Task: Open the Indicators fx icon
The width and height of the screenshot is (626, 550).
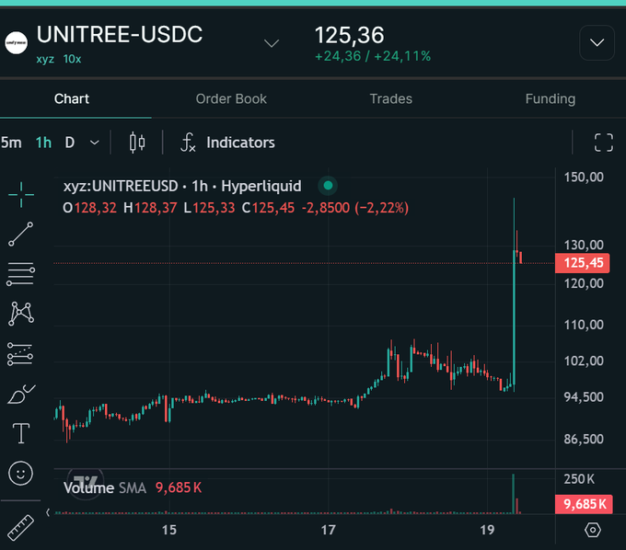Action: 188,143
